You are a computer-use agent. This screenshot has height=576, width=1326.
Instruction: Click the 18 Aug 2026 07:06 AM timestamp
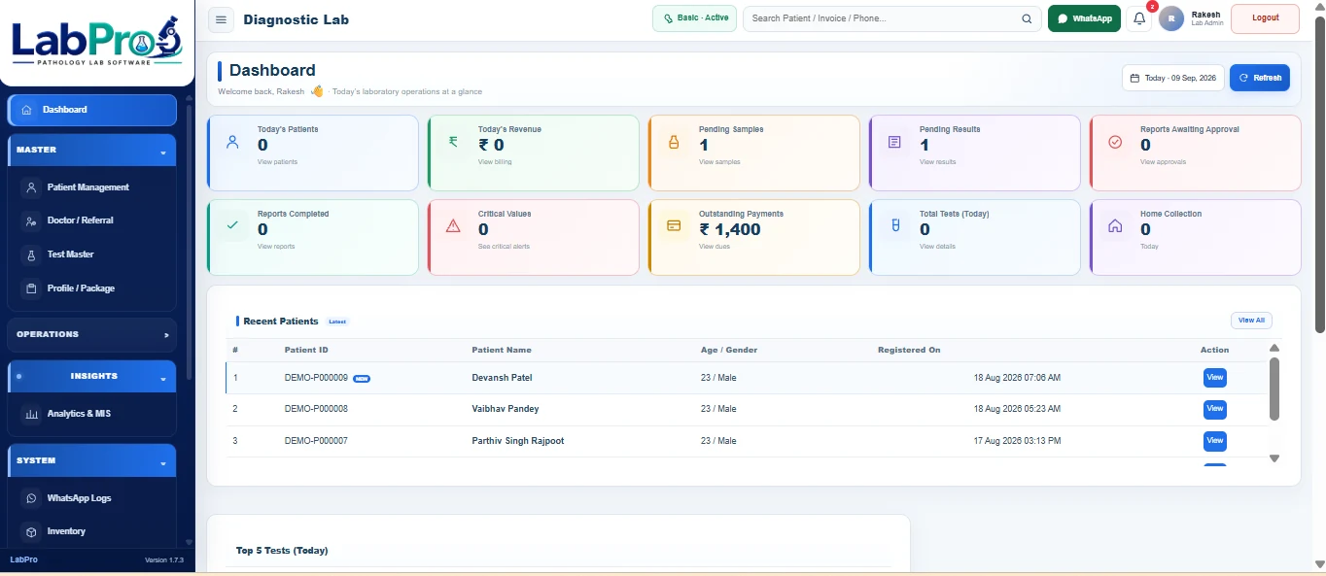1017,378
